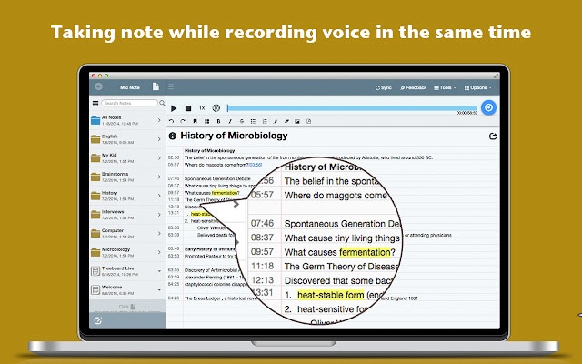This screenshot has height=364, width=582.
Task: Open the Computer folder
Action: (x=127, y=233)
